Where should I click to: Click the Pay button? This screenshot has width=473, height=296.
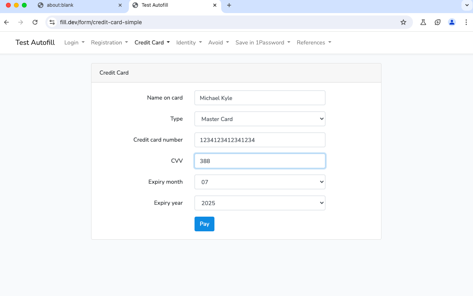pyautogui.click(x=204, y=224)
